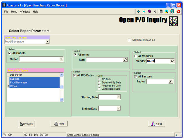Click the walking figure toolbar icon
Screen dimensions: 184x139
click(x=167, y=12)
